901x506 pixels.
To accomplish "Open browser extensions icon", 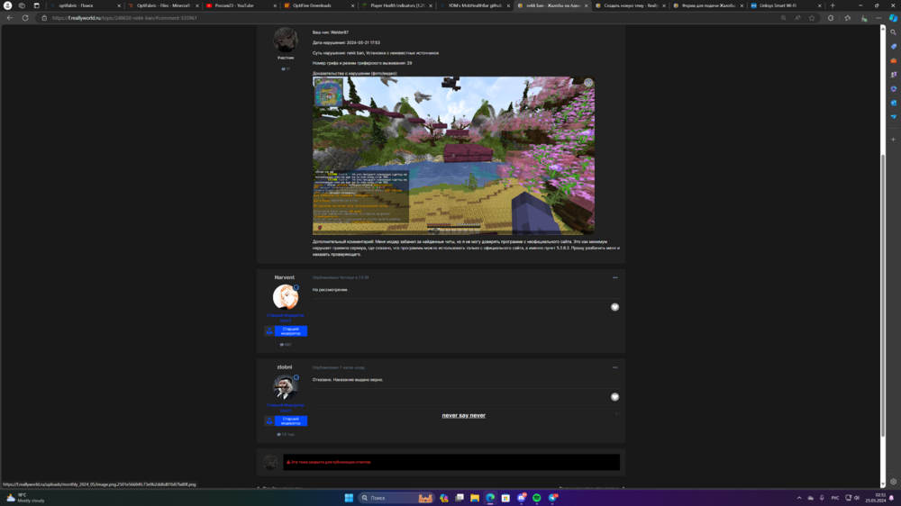I will coord(831,18).
